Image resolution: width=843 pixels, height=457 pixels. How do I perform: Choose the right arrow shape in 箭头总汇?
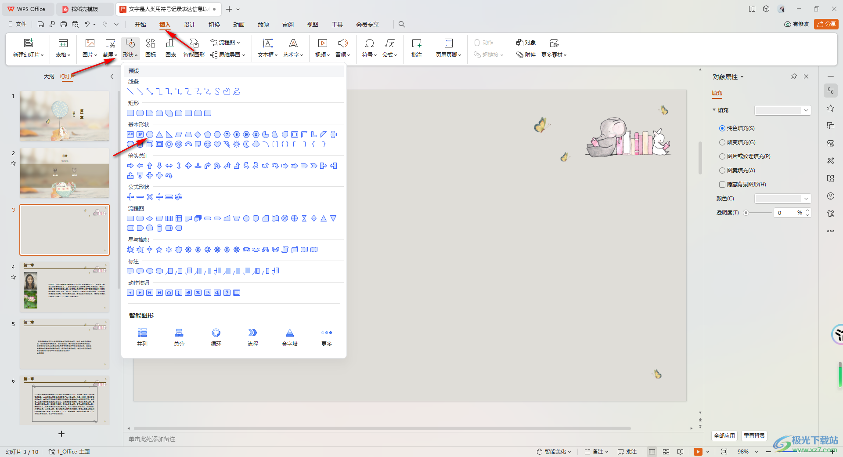click(x=130, y=166)
